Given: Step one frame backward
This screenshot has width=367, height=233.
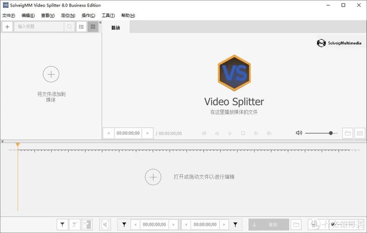Looking at the screenshot, I should [217, 133].
